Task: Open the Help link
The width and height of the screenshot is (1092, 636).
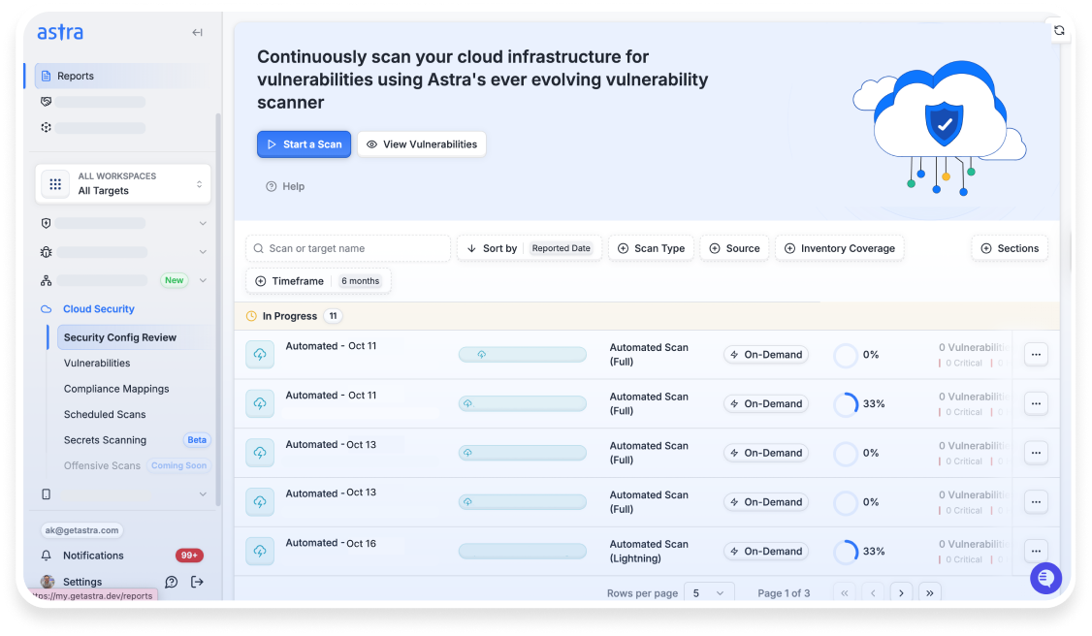Action: pos(285,186)
